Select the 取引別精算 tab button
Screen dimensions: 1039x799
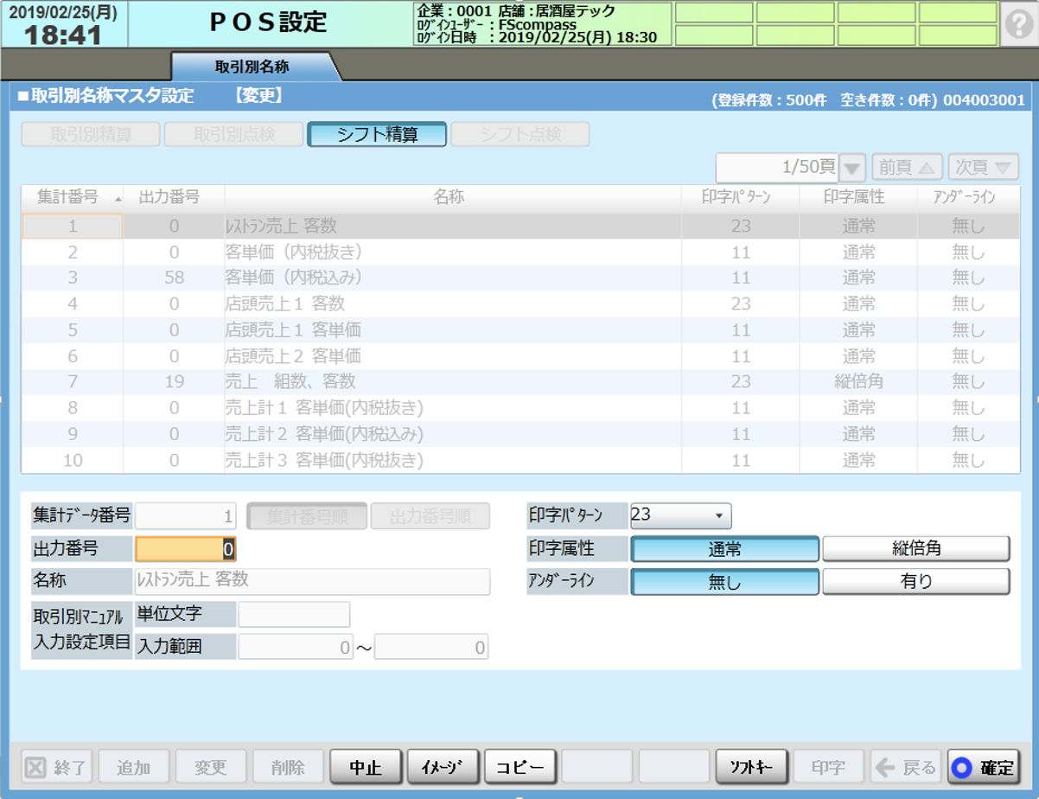pos(91,134)
